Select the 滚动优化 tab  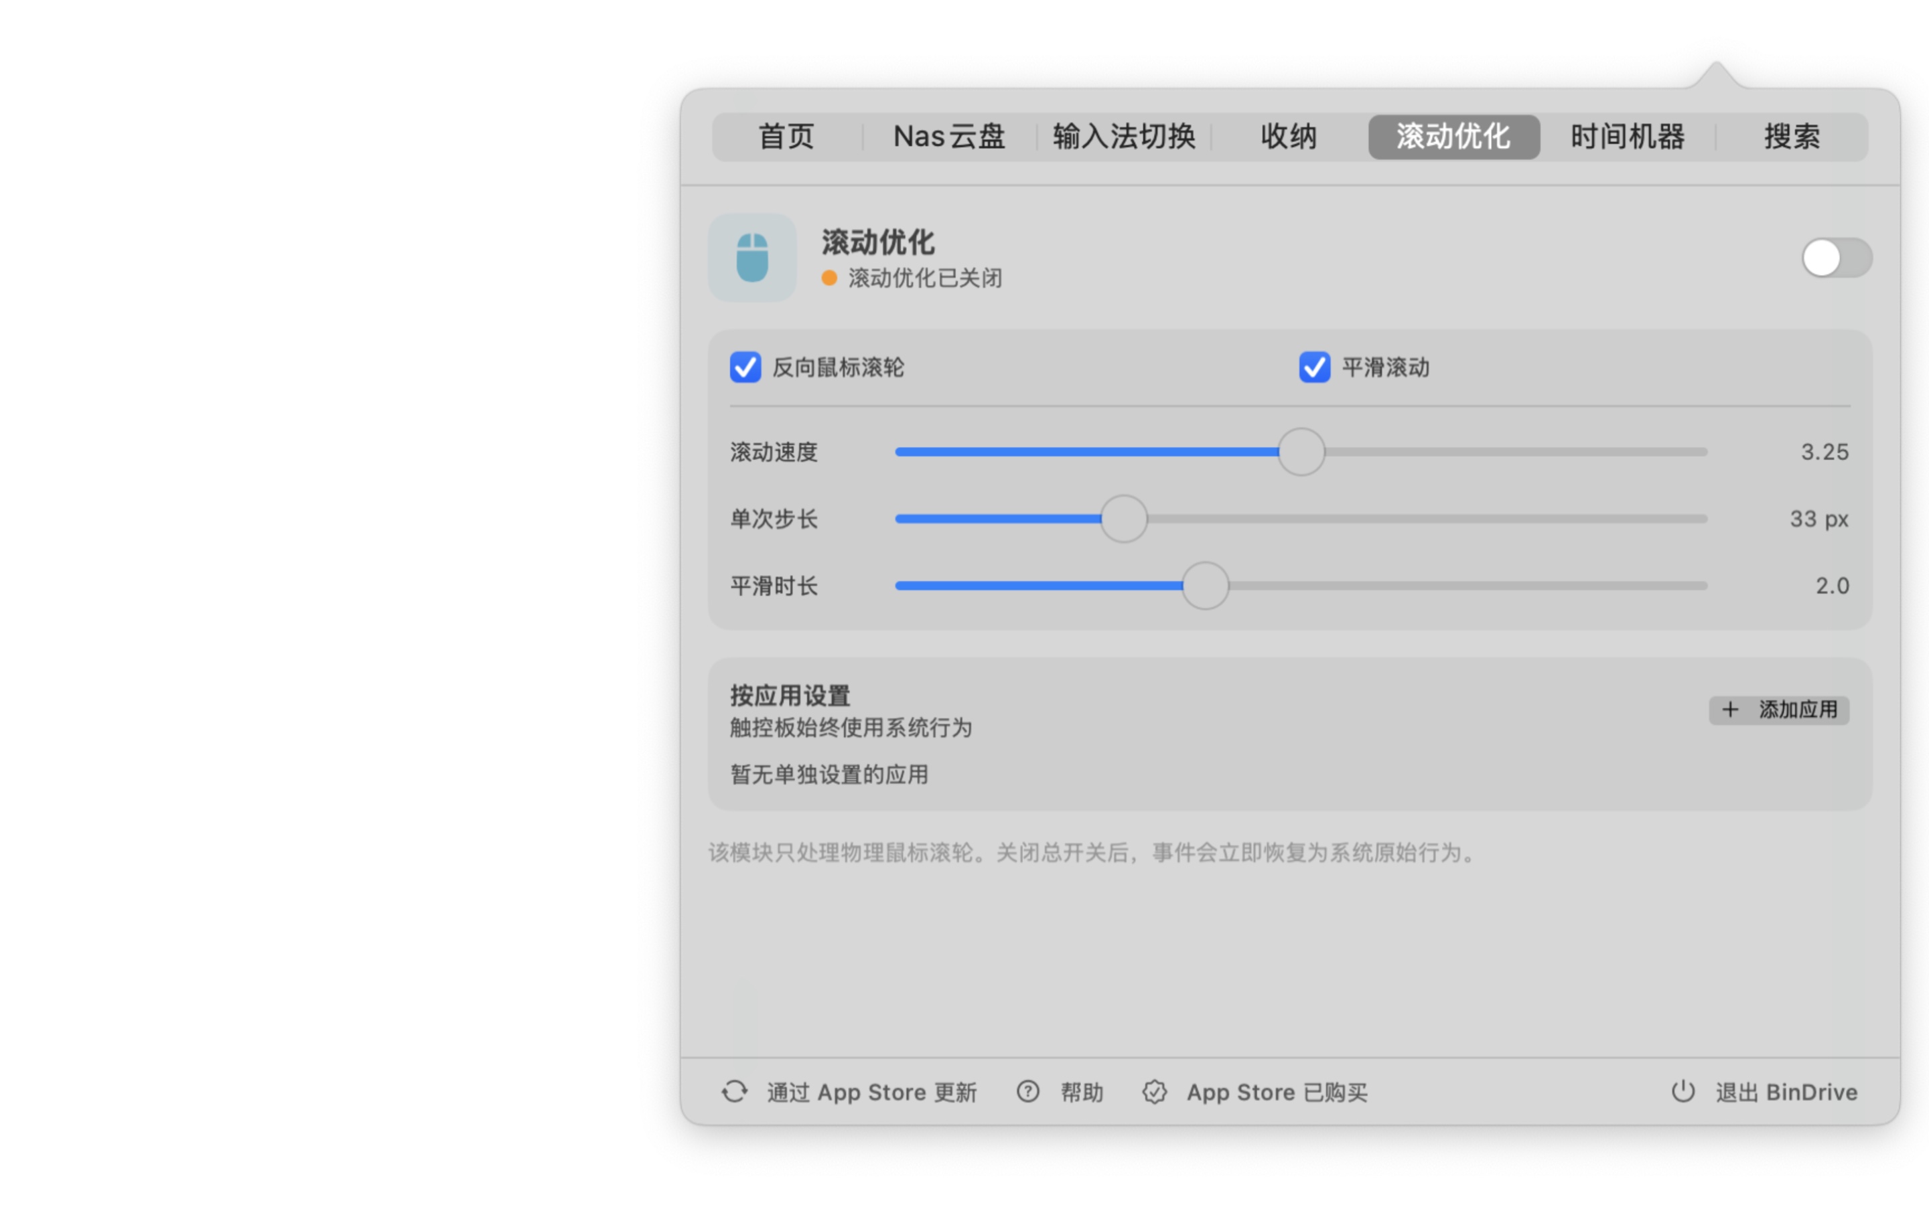click(1453, 137)
